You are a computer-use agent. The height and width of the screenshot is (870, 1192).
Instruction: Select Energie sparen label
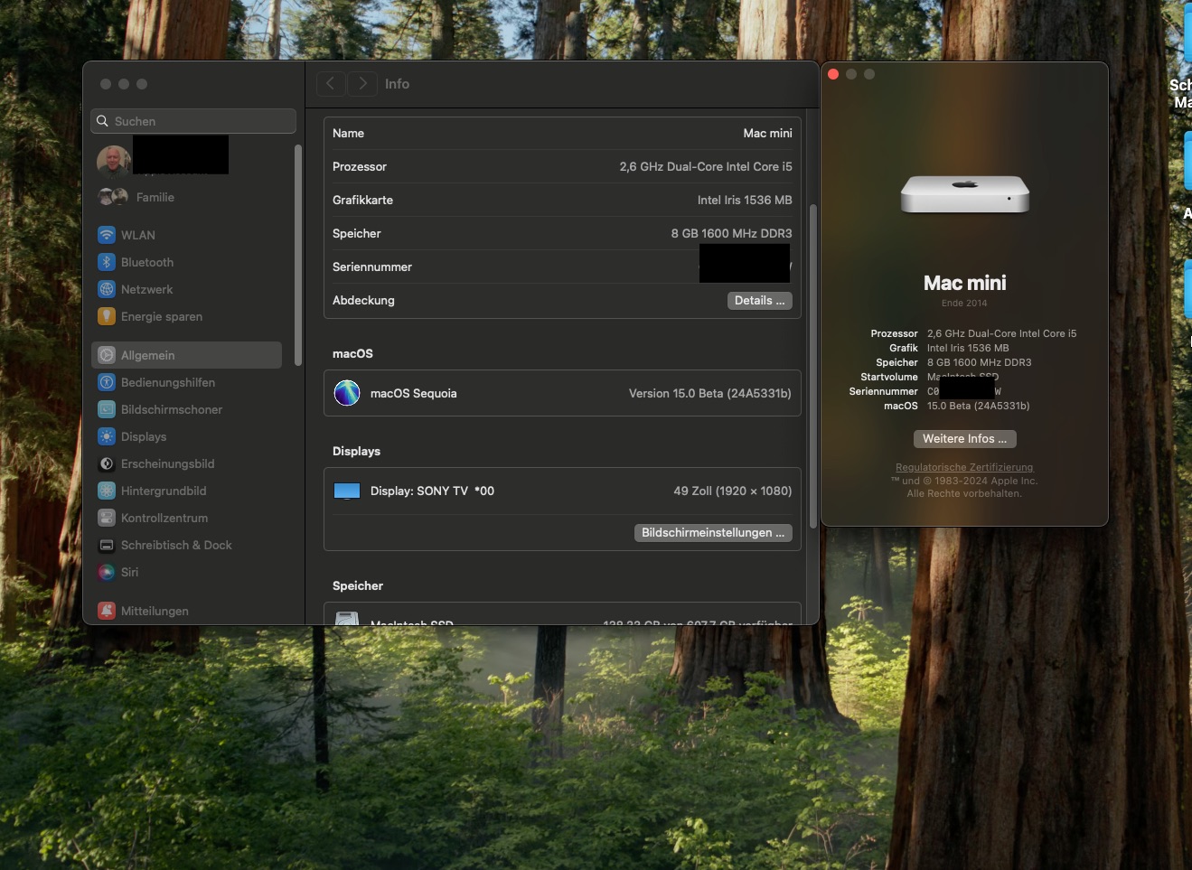point(162,316)
